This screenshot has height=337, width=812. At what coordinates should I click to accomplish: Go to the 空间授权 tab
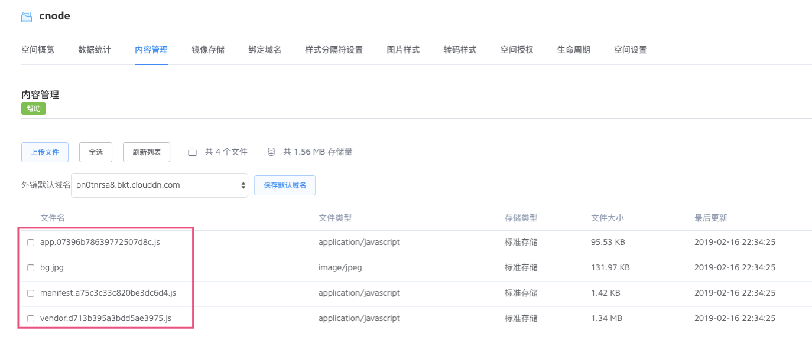(x=517, y=50)
